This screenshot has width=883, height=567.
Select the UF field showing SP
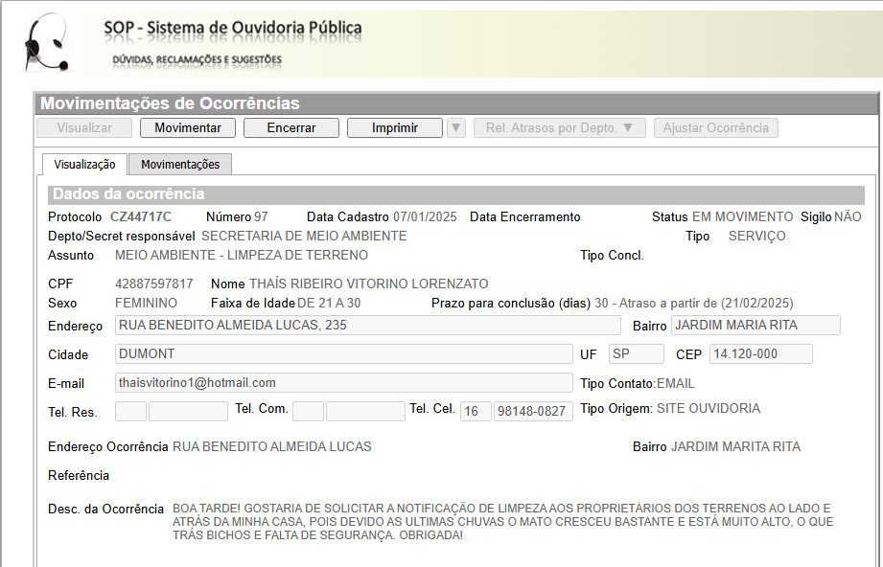coord(636,354)
